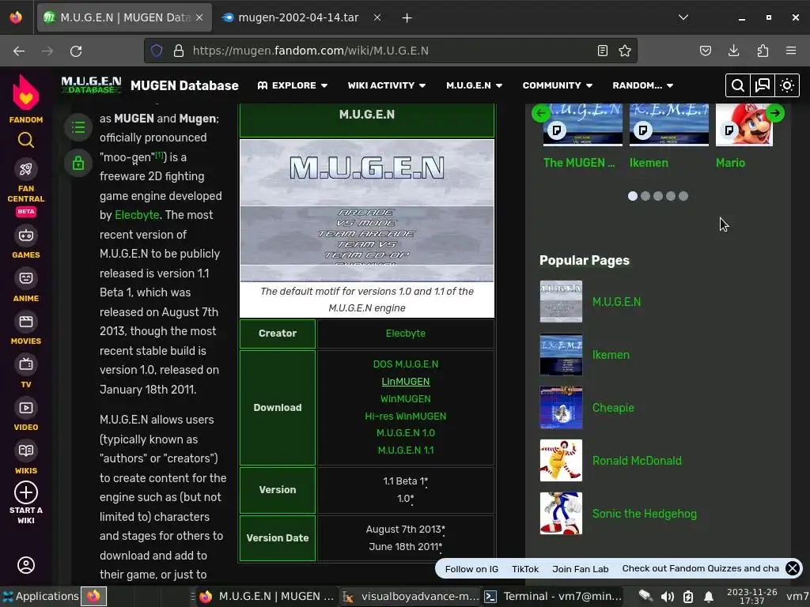The width and height of the screenshot is (810, 607).
Task: Select the first carousel pagination dot
Action: coord(632,196)
